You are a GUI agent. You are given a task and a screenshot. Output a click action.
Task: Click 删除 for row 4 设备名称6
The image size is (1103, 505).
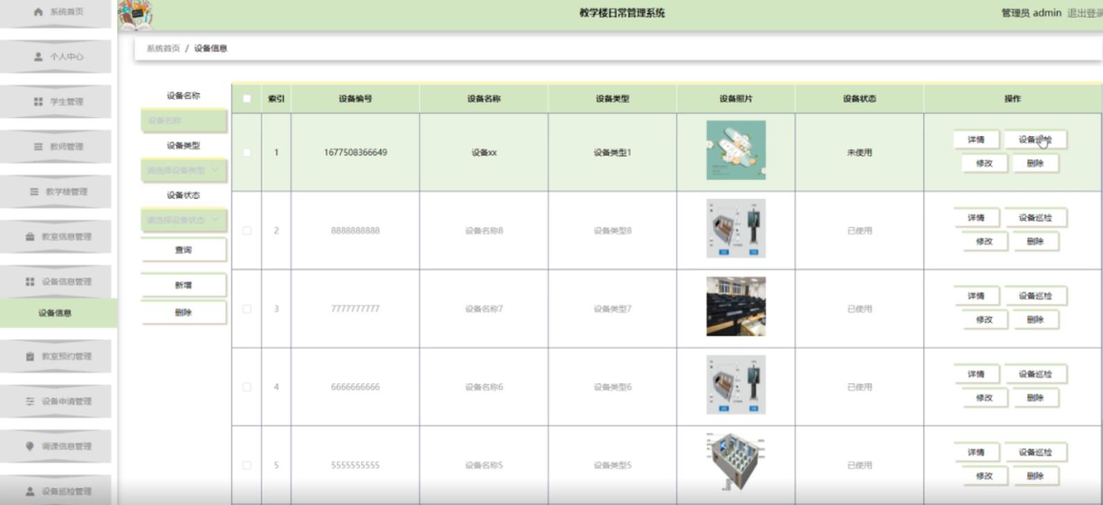coord(1035,398)
